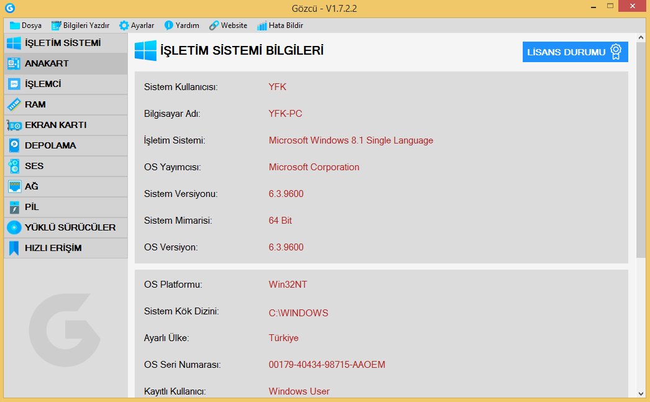Select the ANAKART sidebar section
Screen dimensions: 650x402
[66, 63]
